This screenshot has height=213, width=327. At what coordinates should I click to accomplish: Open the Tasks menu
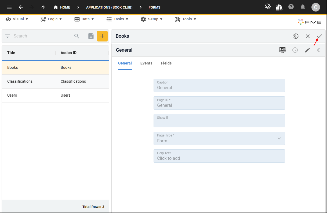[x=117, y=19]
